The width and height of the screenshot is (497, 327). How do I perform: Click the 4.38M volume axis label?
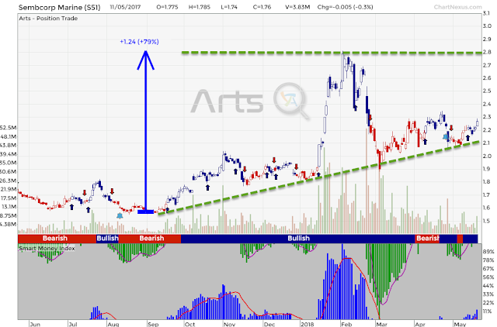click(9, 224)
